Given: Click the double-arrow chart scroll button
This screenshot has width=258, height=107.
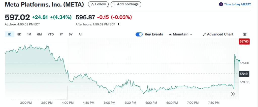Looking at the screenshot, I should pyautogui.click(x=233, y=94).
